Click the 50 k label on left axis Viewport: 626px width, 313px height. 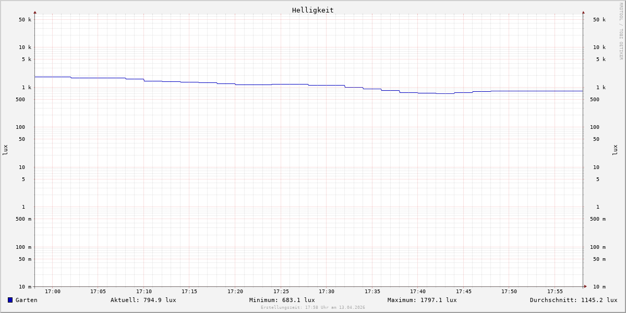click(25, 20)
